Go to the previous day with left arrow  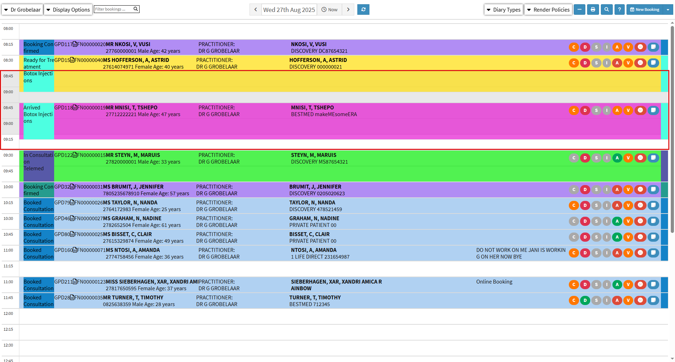pyautogui.click(x=256, y=9)
